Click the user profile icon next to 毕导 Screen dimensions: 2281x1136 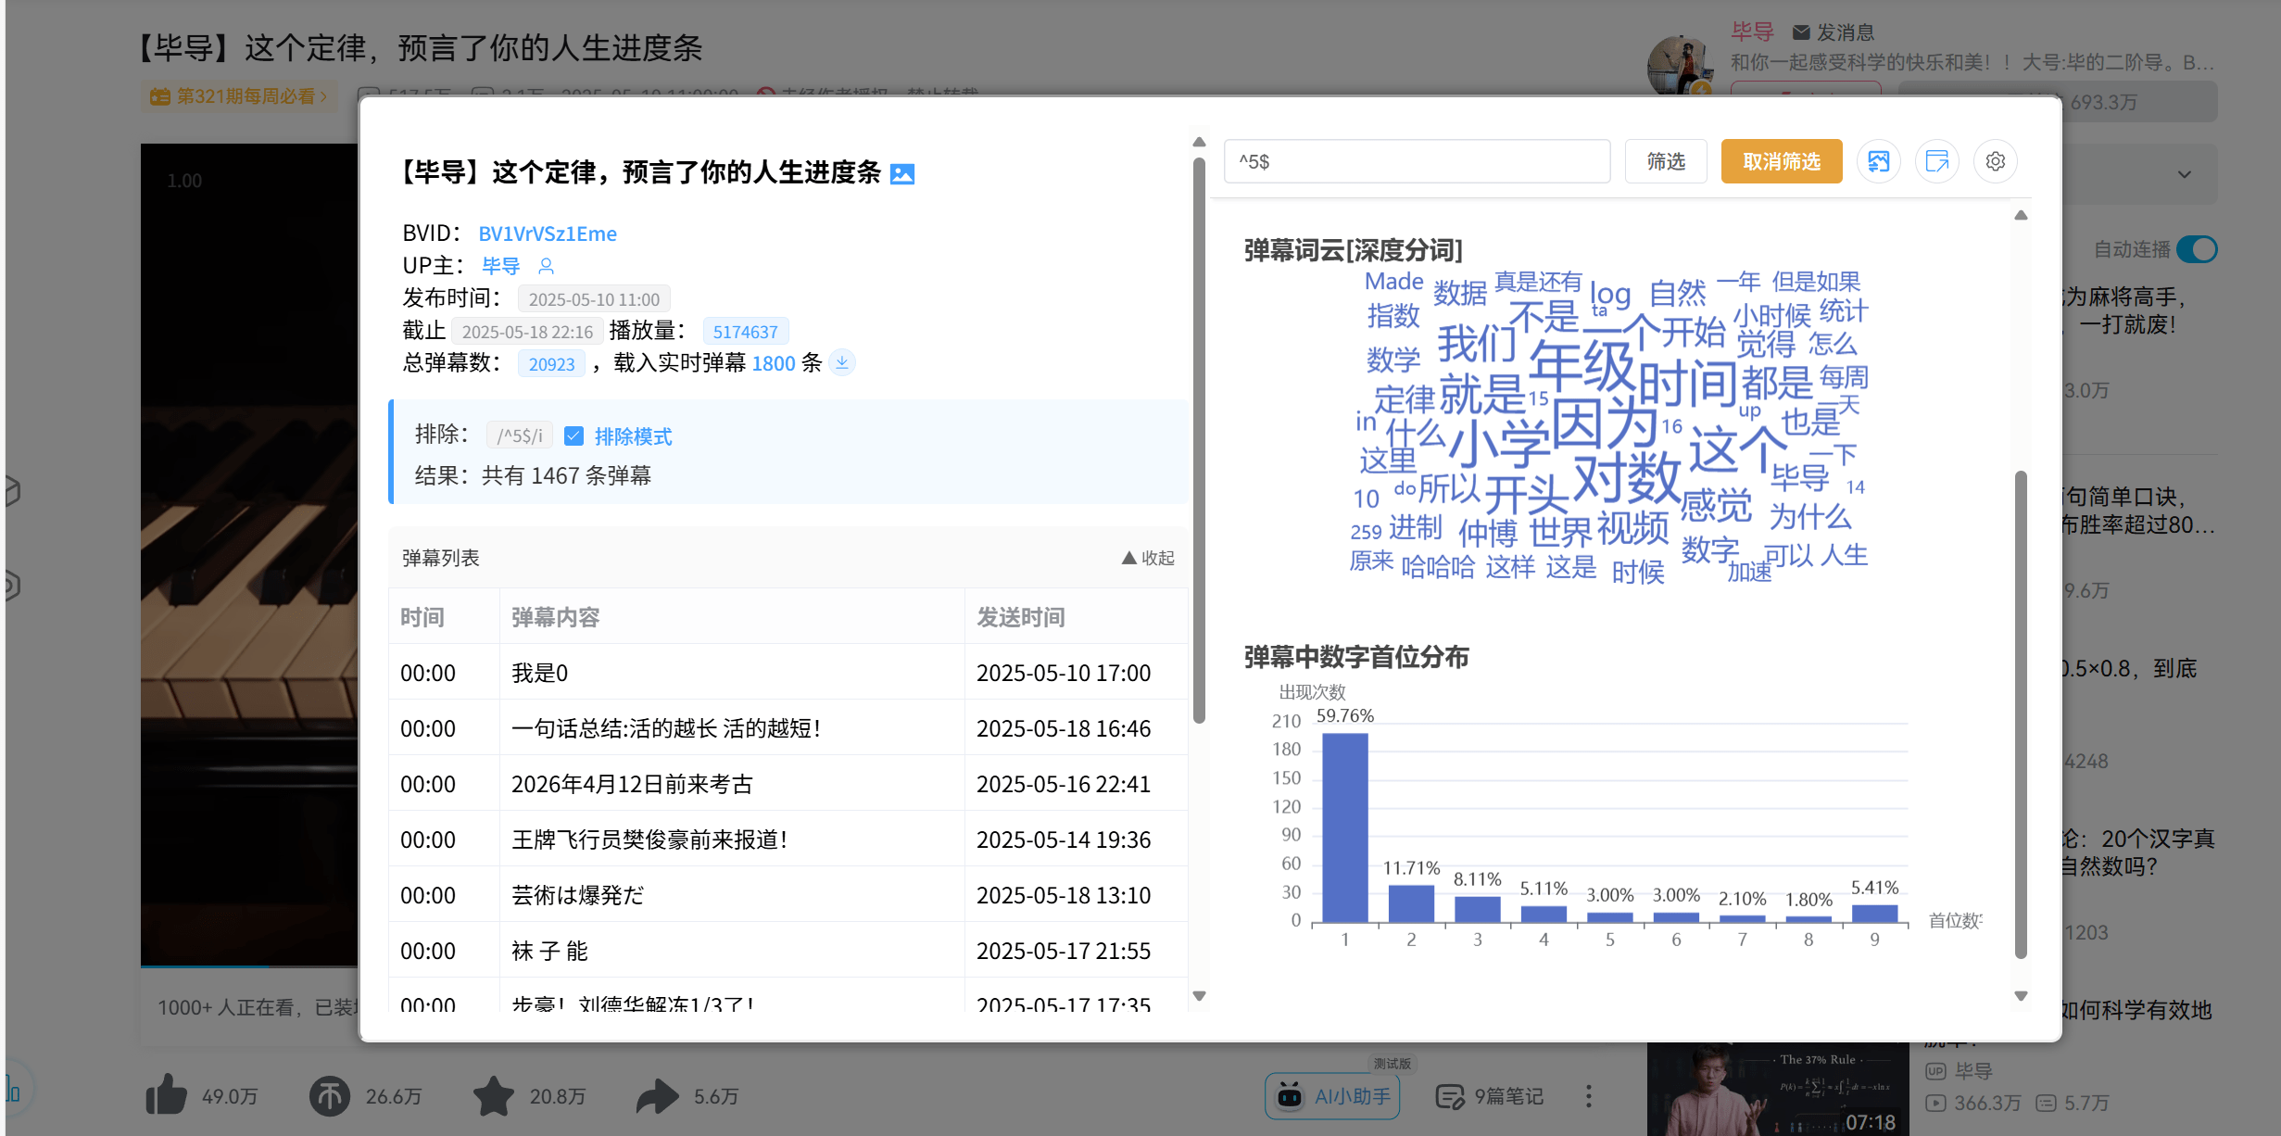pyautogui.click(x=546, y=267)
